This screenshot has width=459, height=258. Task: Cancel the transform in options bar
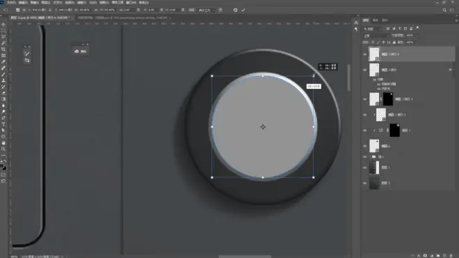click(x=235, y=10)
